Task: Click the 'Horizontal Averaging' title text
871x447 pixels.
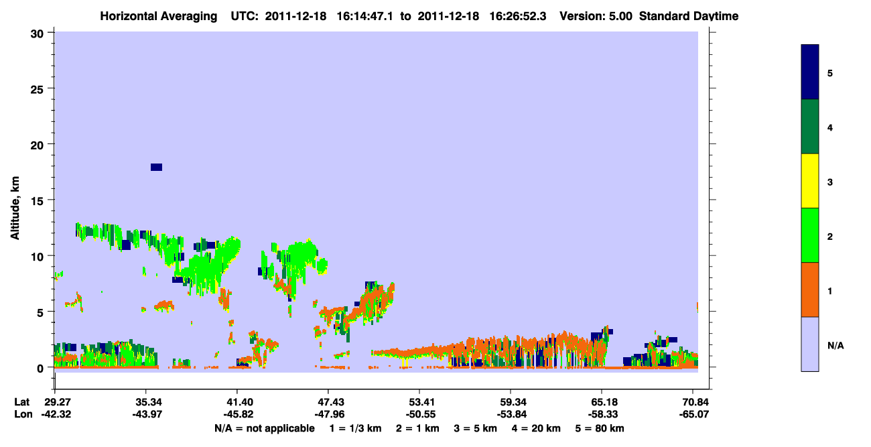Action: 157,16
